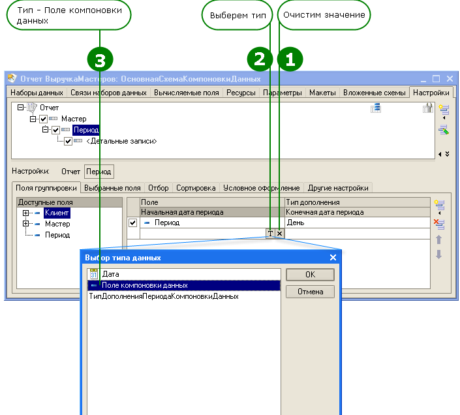Viewport: 460px width, 415px height.
Task: Click the Тип дополнения column header
Action: pos(358,202)
